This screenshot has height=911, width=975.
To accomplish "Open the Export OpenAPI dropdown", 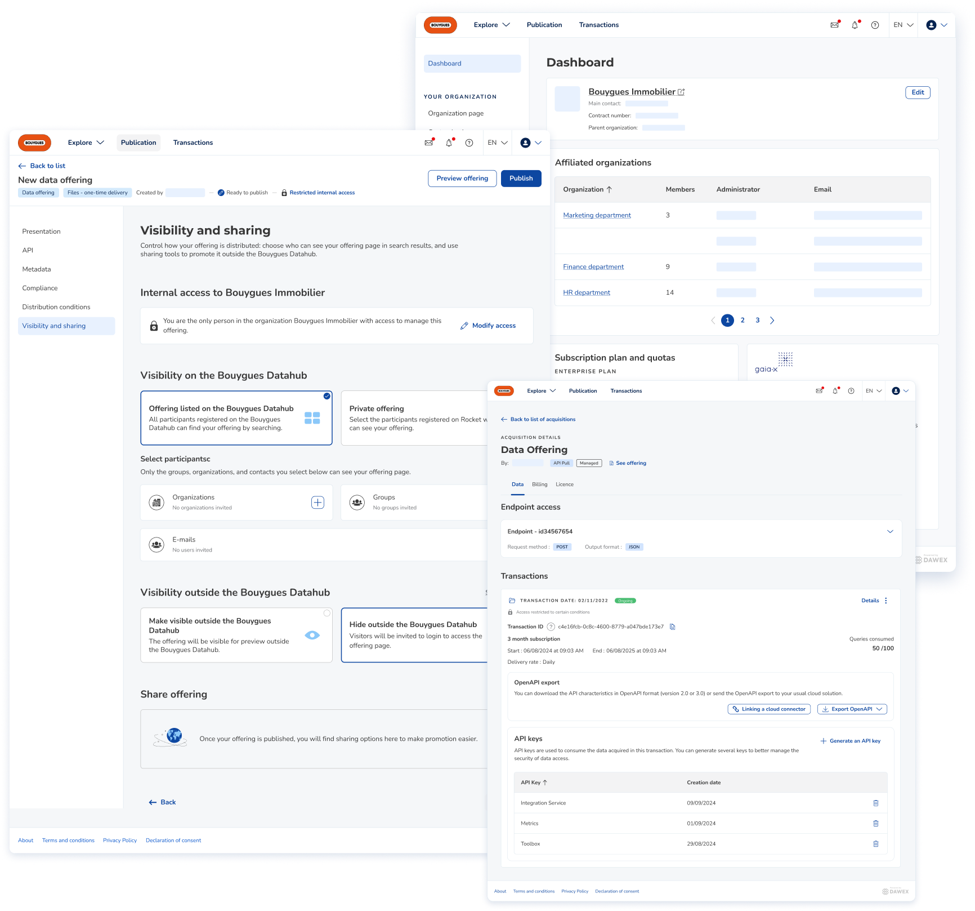I will pos(852,709).
